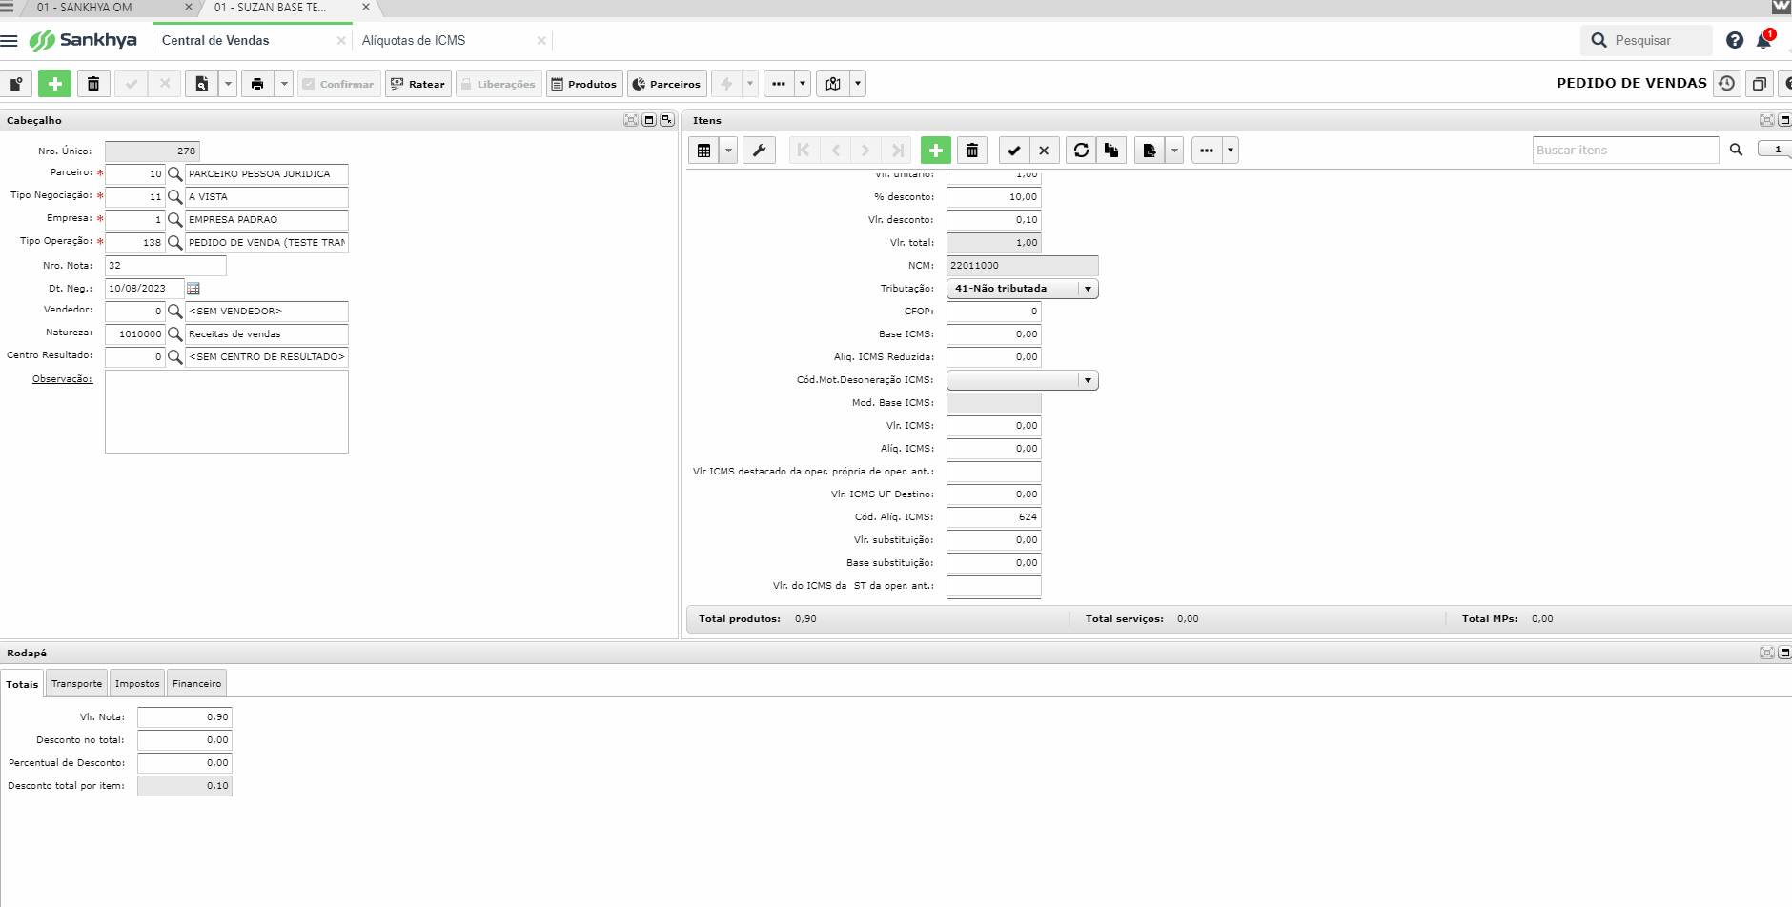Click the Centro Resultado search icon
1792x907 pixels.
[x=175, y=357]
